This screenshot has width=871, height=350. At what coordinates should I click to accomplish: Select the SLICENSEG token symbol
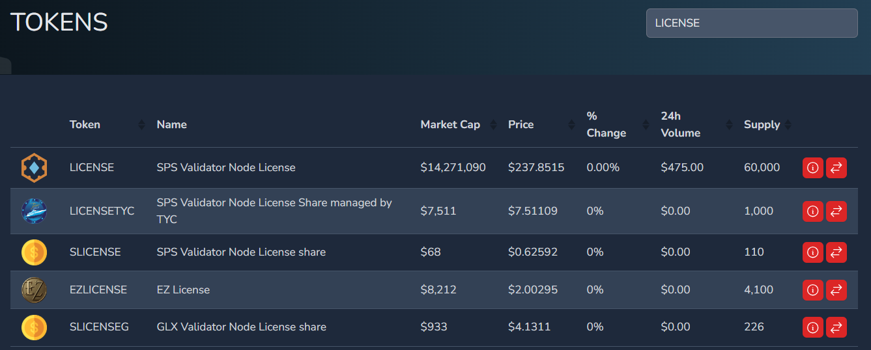click(x=99, y=327)
